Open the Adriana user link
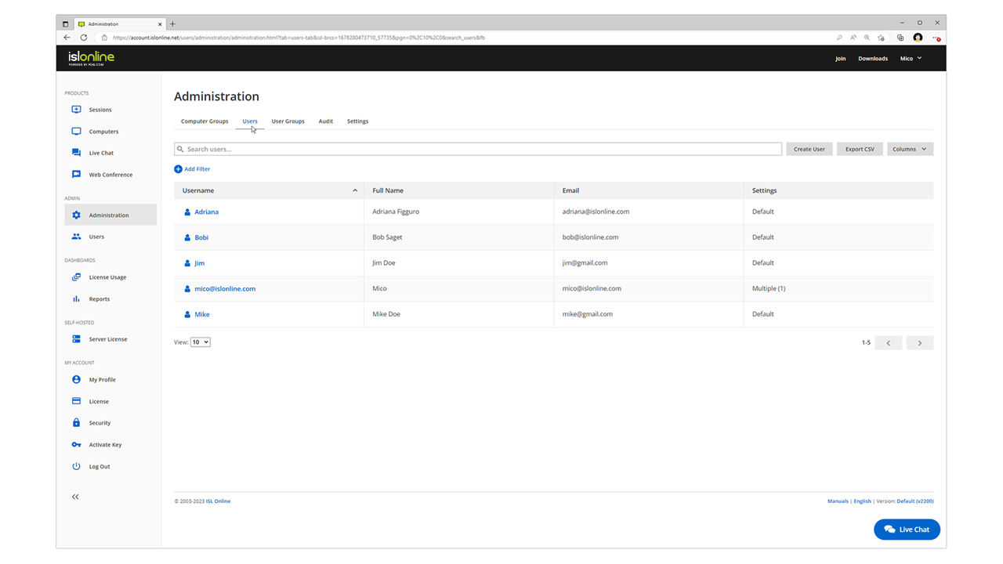Image resolution: width=1003 pixels, height=564 pixels. (x=206, y=212)
